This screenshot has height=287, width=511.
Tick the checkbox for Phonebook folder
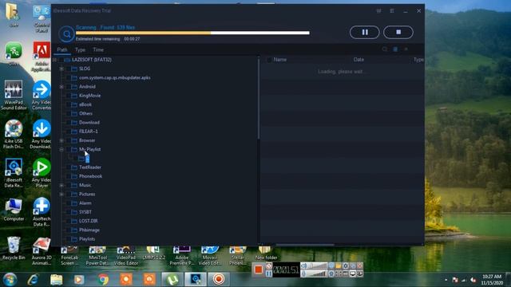(68, 176)
